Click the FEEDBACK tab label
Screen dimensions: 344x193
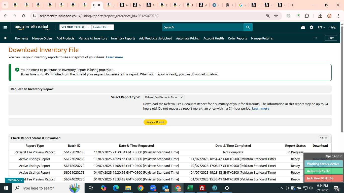[13, 180]
